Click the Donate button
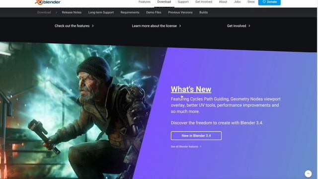The height and width of the screenshot is (179, 318). click(x=269, y=2)
